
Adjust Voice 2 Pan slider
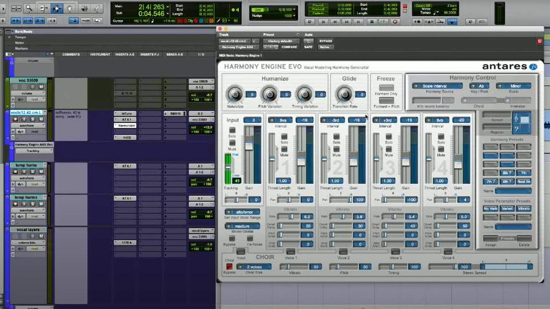tap(340, 200)
